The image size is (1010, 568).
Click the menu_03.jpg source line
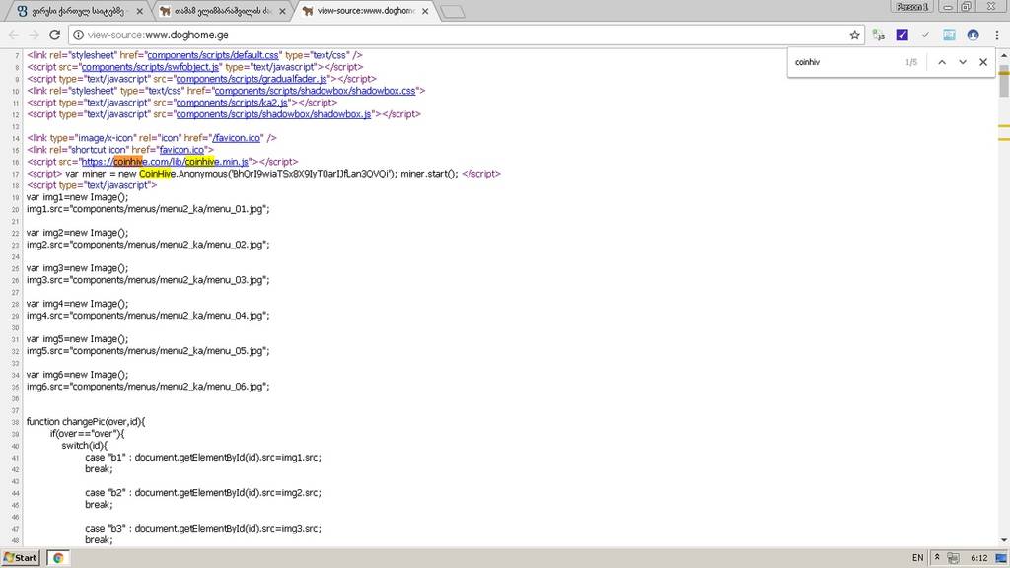coord(148,280)
